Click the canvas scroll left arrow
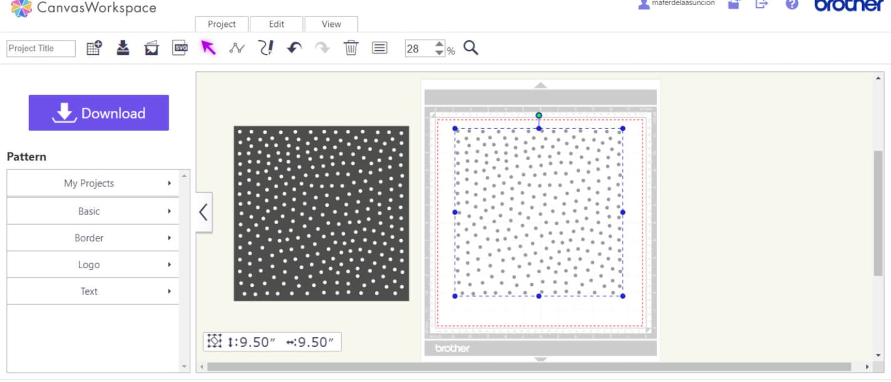This screenshot has height=382, width=891. click(201, 367)
